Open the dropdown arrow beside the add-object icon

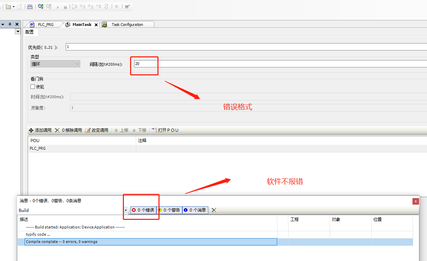pyautogui.click(x=13, y=7)
